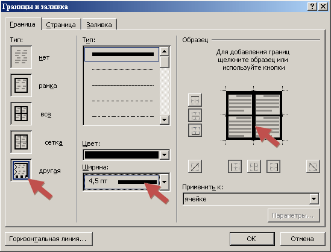Toggle the bottom border button in preview
Viewport: 331px width, 252px height.
click(195, 130)
